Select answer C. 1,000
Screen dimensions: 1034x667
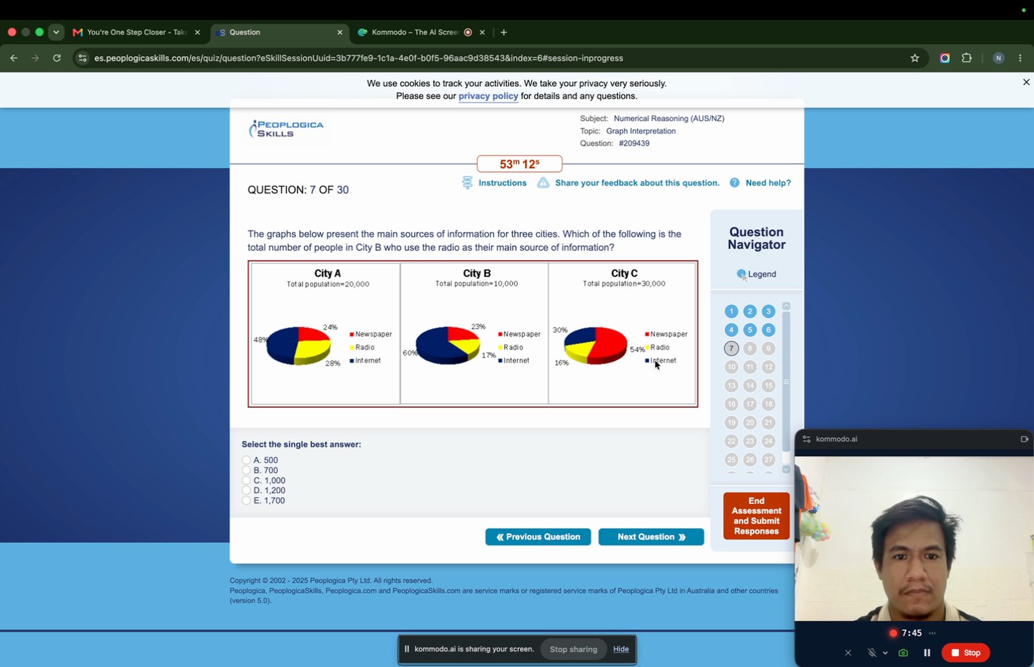click(x=246, y=480)
